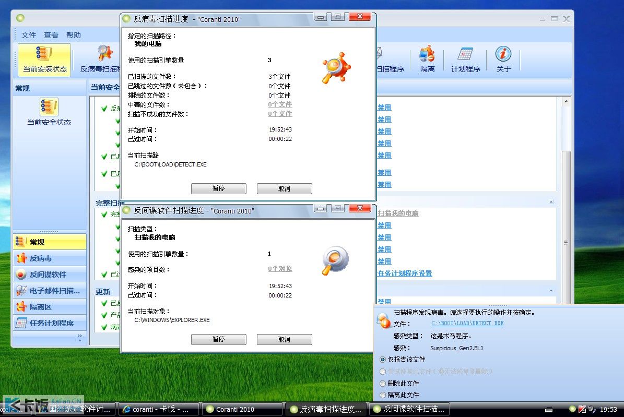This screenshot has width=624, height=417.
Task: Collapse the 完整扫描 section arrow
Action: (x=551, y=202)
